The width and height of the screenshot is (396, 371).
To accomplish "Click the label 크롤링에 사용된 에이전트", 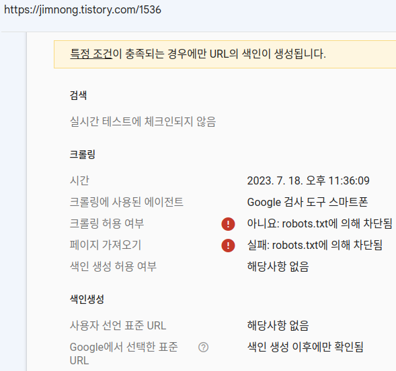I will [x=126, y=202].
